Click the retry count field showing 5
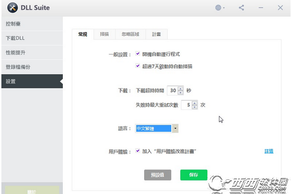 (x=187, y=105)
